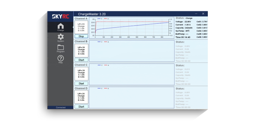Open Channel C LiPo 2S settings box
The image size is (253, 131).
click(x=81, y=74)
